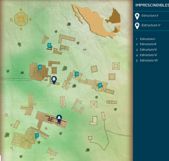The width and height of the screenshot is (169, 161).
Task: Open Estructura V from the sidebar list
Action: [151, 25]
